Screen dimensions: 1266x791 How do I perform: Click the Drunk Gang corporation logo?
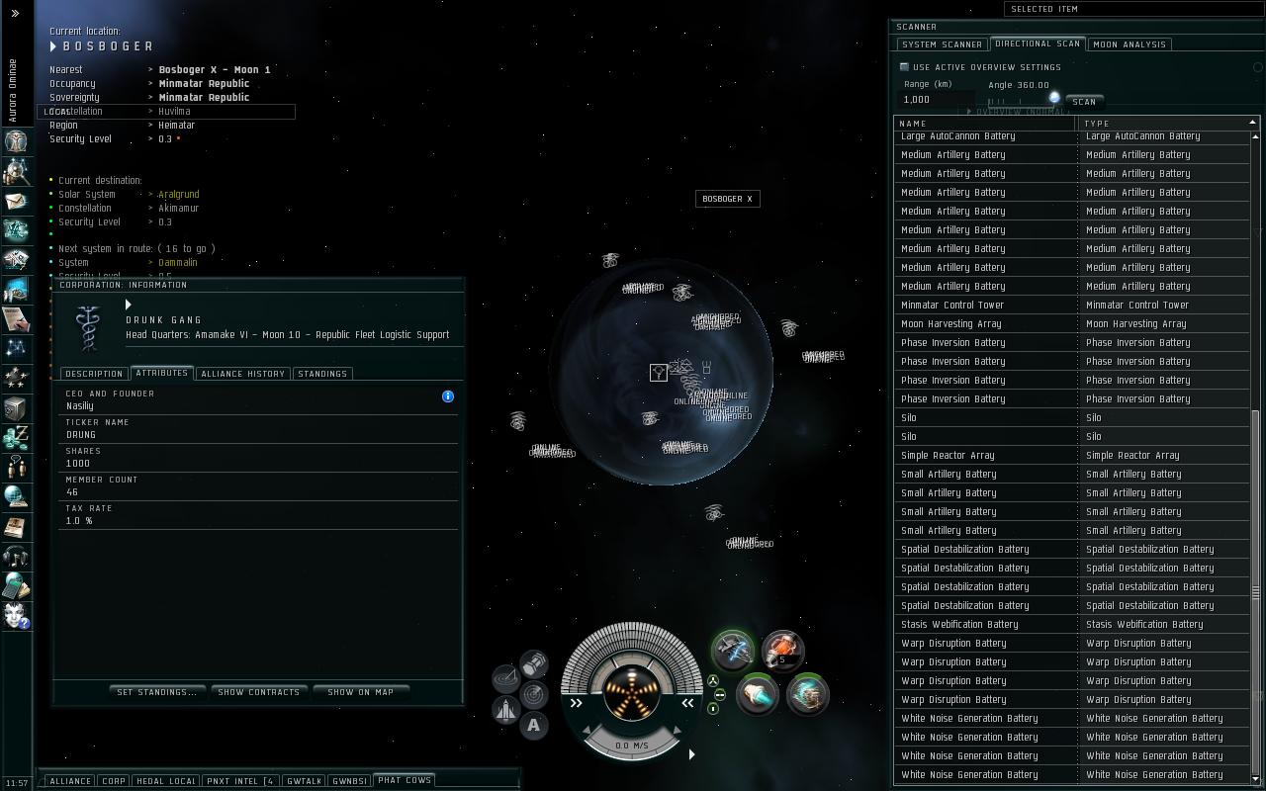pyautogui.click(x=89, y=328)
